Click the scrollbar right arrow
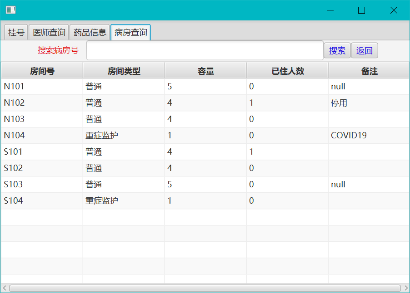The image size is (410, 293). coord(406,288)
